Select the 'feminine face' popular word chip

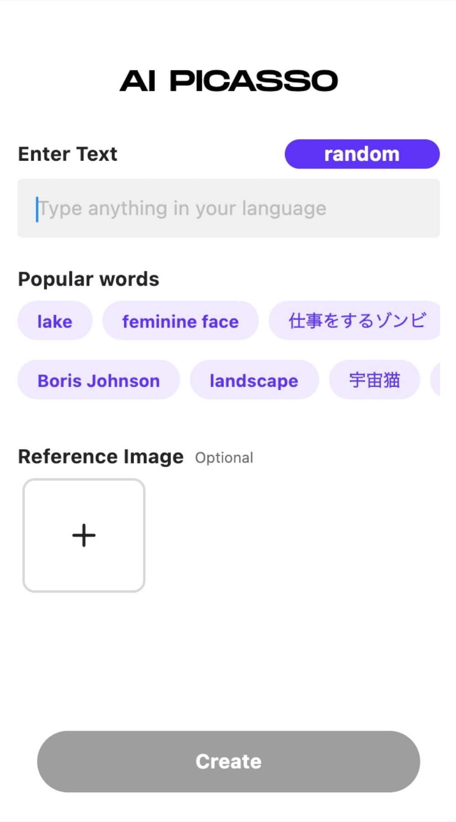180,321
